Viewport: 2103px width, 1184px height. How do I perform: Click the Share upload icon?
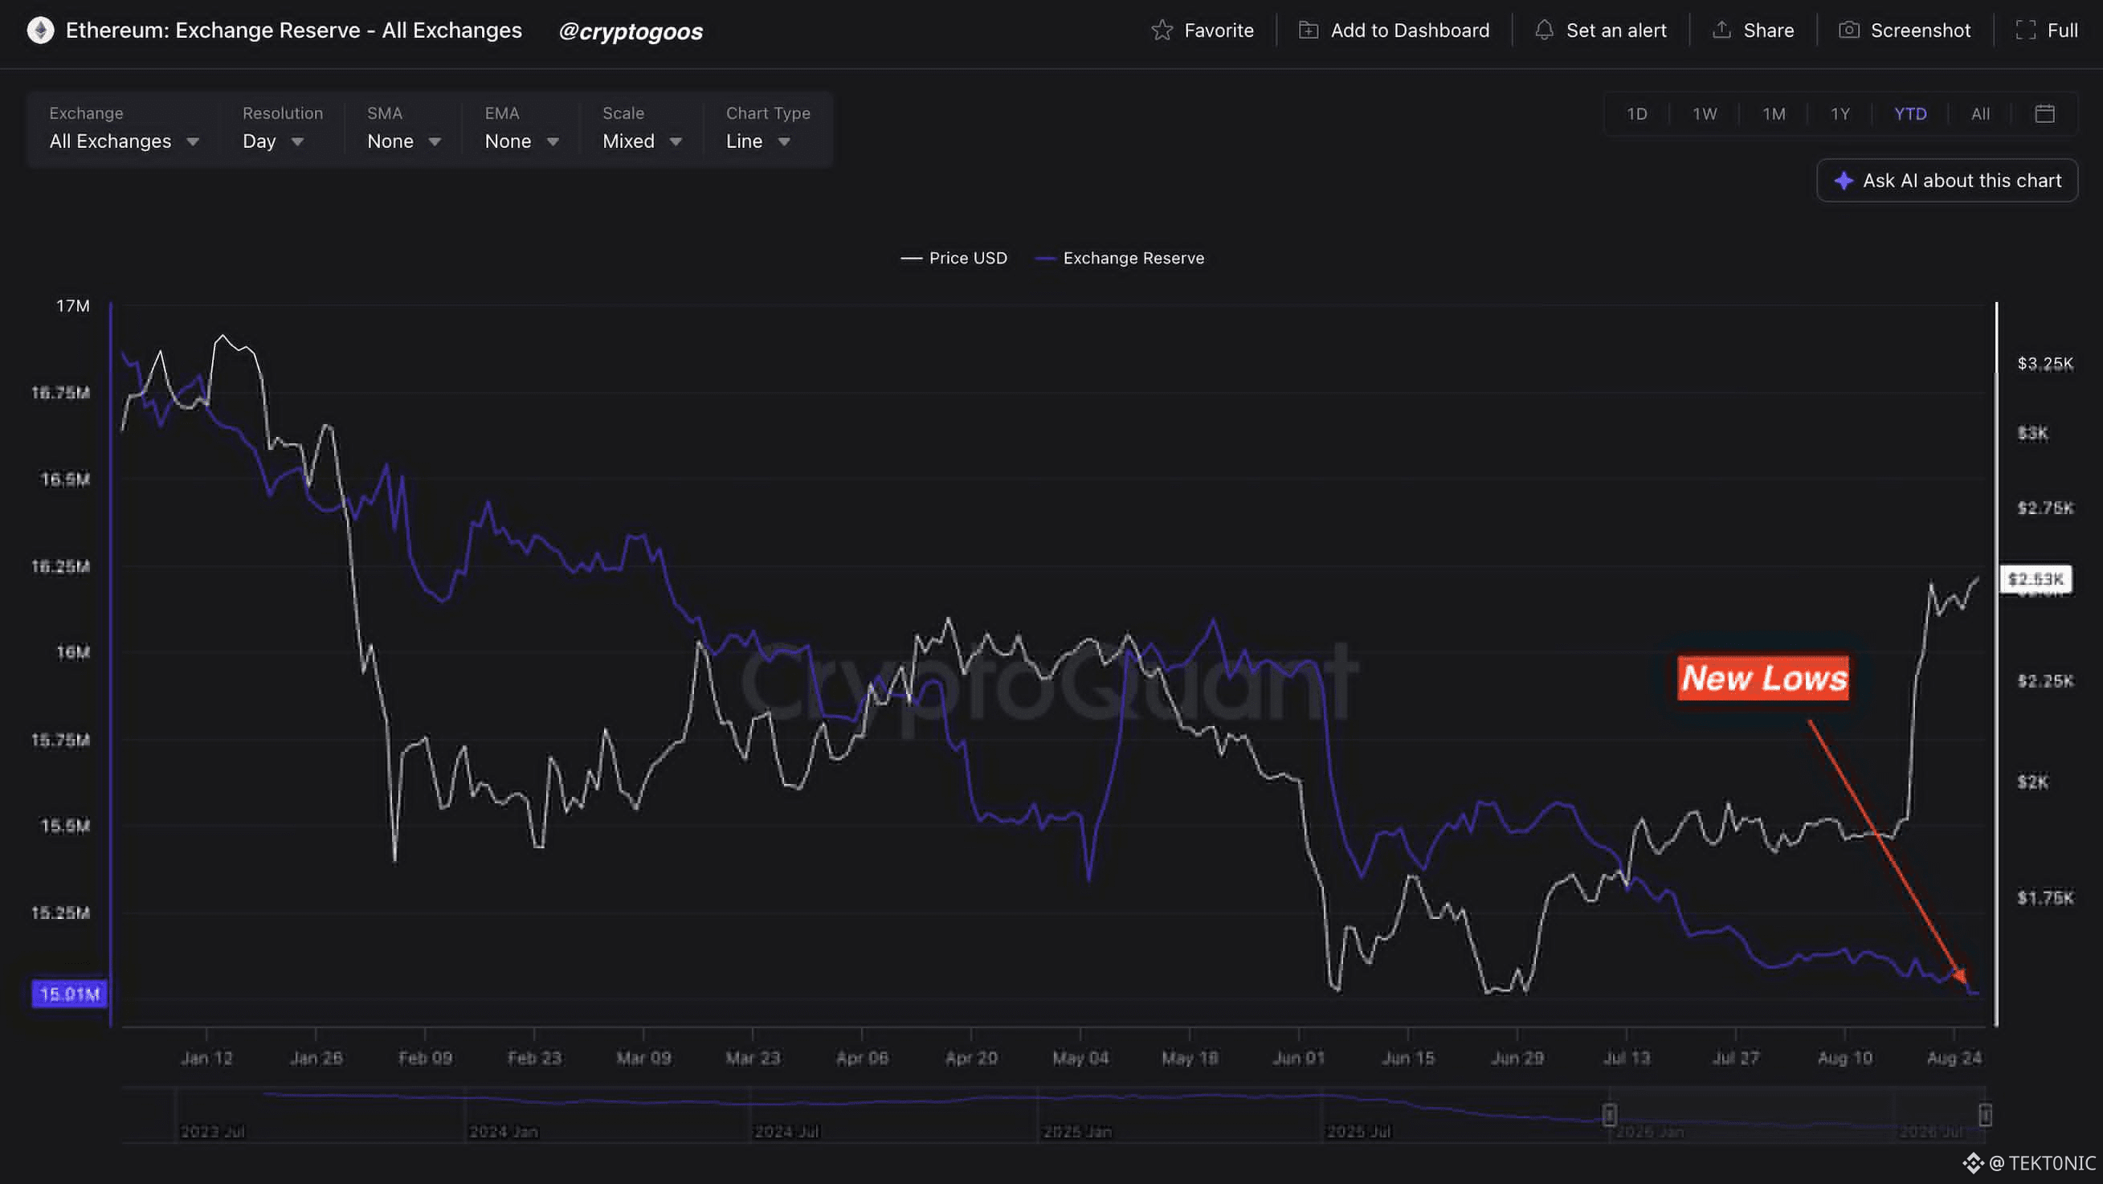(x=1721, y=31)
